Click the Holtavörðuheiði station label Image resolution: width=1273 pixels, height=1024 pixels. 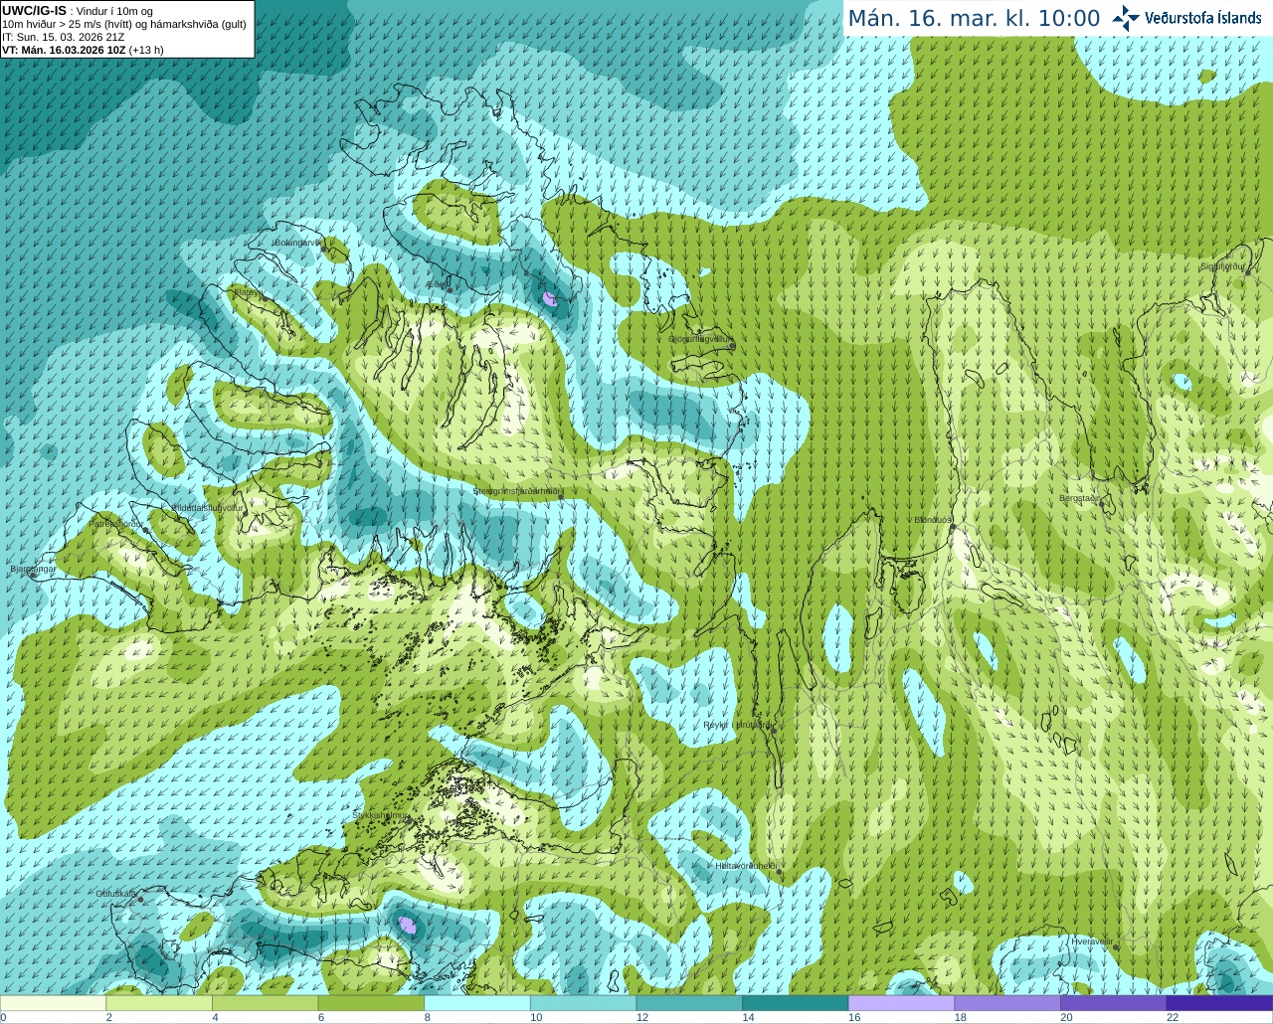[746, 866]
